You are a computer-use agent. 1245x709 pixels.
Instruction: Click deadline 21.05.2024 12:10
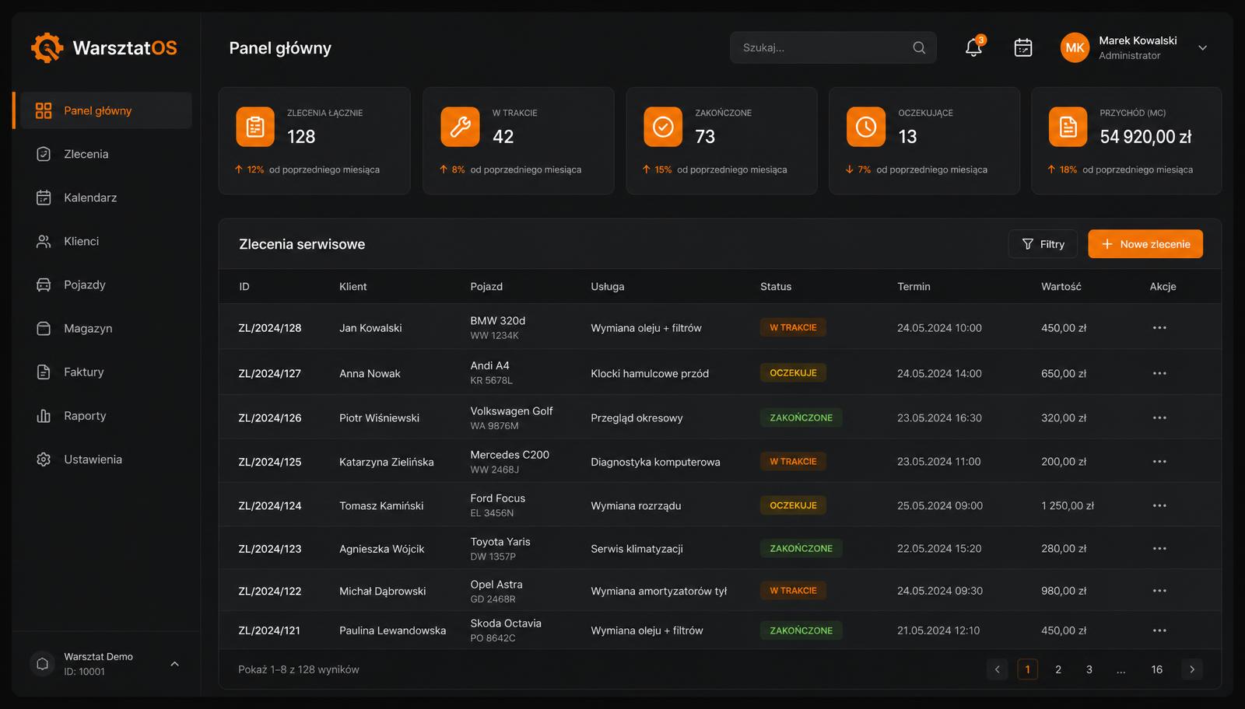point(938,630)
